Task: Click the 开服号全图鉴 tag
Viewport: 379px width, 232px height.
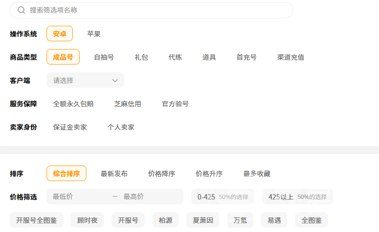Action: [36, 220]
